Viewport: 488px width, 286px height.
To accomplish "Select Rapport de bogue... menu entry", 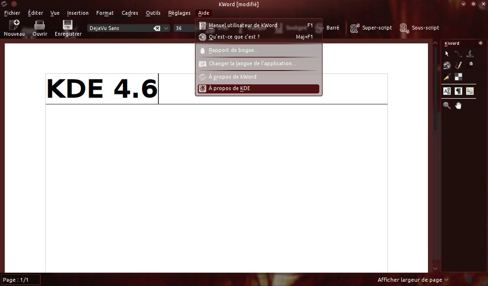I will coord(258,51).
